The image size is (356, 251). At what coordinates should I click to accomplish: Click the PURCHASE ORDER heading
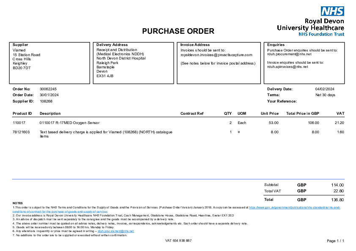pos(178,31)
